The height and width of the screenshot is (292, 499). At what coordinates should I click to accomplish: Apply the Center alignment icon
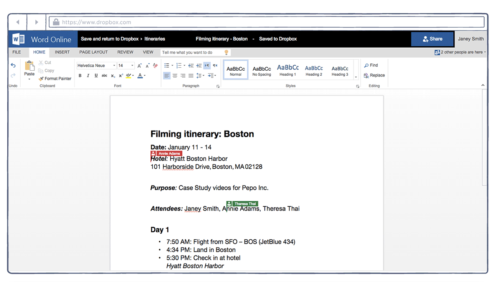coord(175,76)
